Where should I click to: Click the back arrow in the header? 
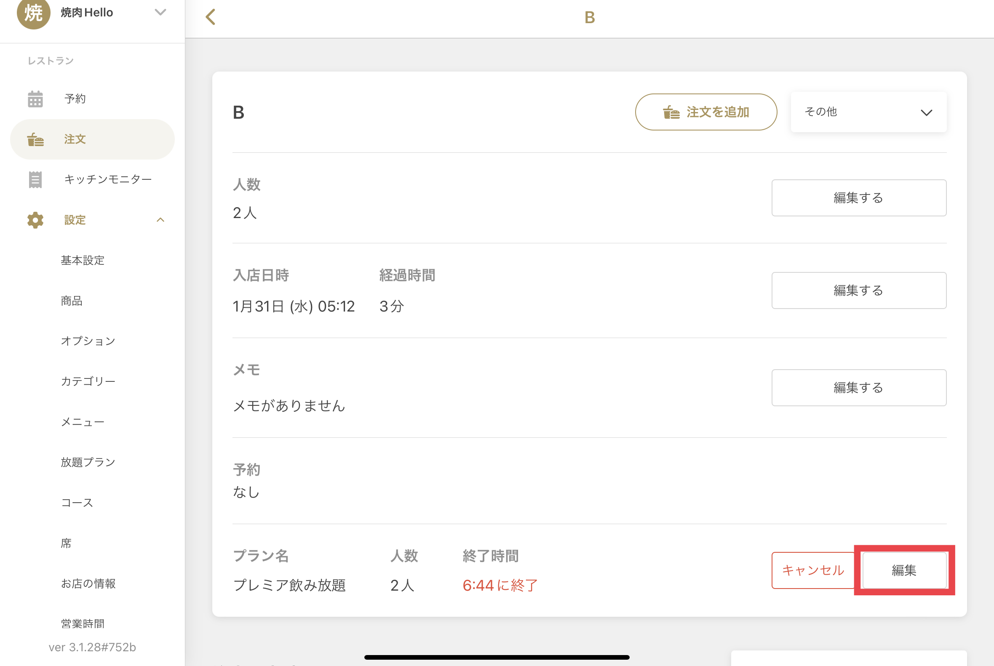211,17
